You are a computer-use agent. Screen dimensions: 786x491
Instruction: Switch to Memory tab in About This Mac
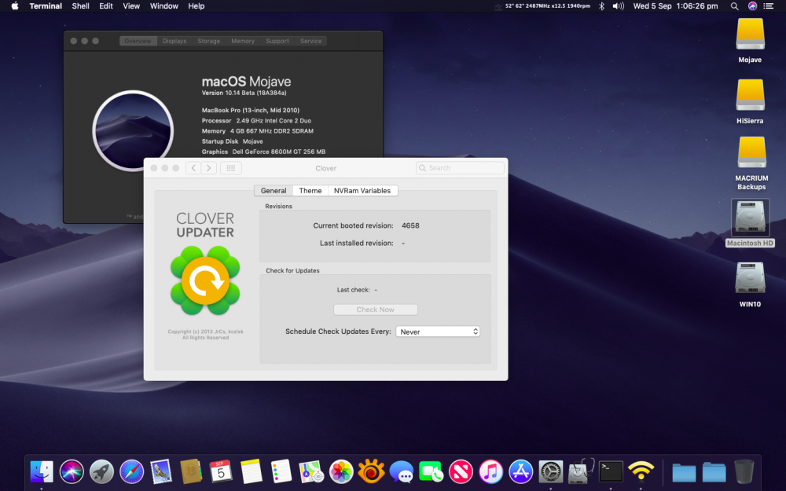[x=243, y=41]
